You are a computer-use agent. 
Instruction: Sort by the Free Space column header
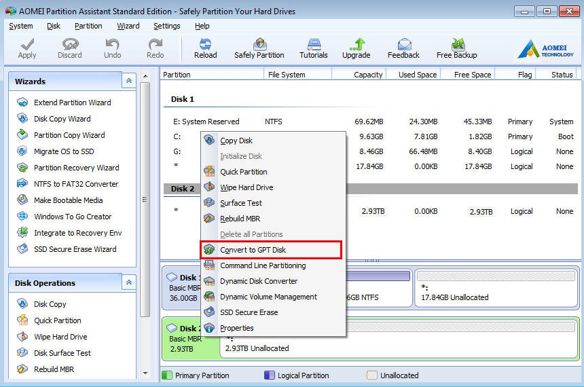click(x=468, y=75)
